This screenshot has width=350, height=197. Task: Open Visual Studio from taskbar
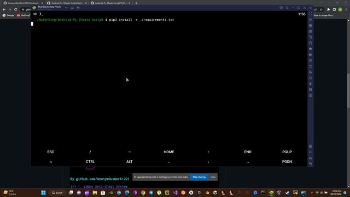(175, 193)
